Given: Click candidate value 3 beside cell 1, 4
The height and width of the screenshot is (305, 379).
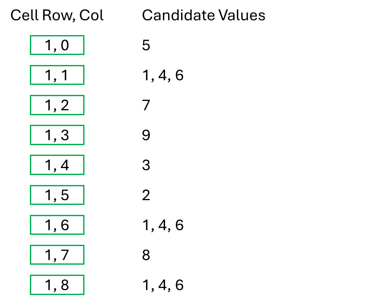Looking at the screenshot, I should [146, 165].
